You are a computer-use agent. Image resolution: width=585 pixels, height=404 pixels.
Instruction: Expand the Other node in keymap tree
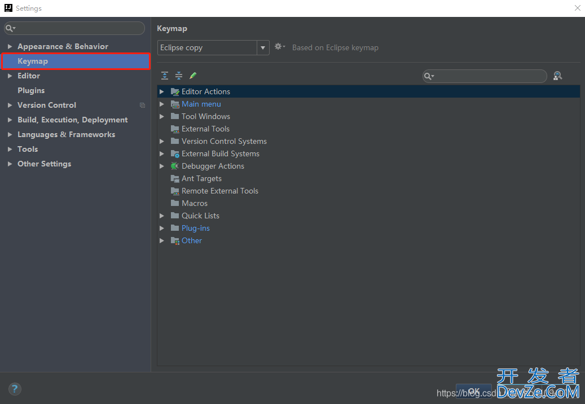[x=161, y=240]
